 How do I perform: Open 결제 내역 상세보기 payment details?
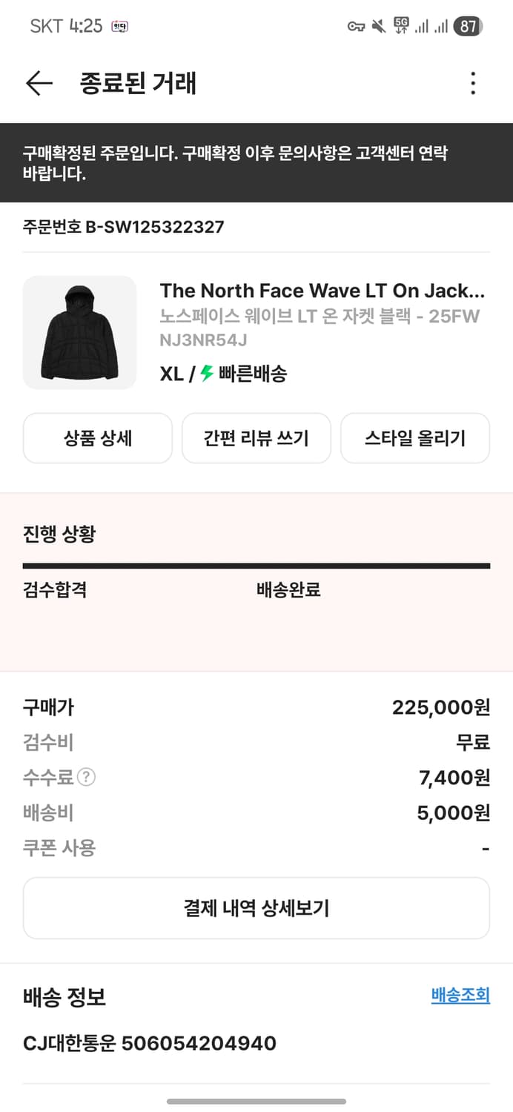256,907
